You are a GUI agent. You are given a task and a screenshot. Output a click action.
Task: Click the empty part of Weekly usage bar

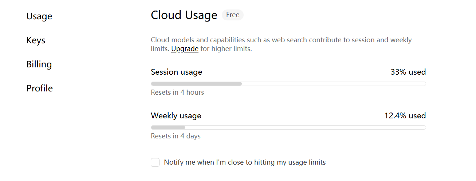(305, 127)
